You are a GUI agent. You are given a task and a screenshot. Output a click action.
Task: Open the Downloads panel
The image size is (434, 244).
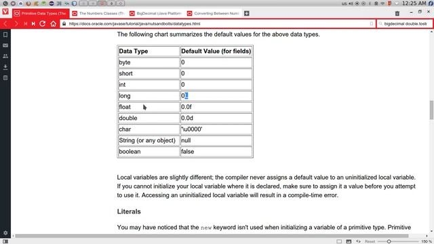point(5,67)
